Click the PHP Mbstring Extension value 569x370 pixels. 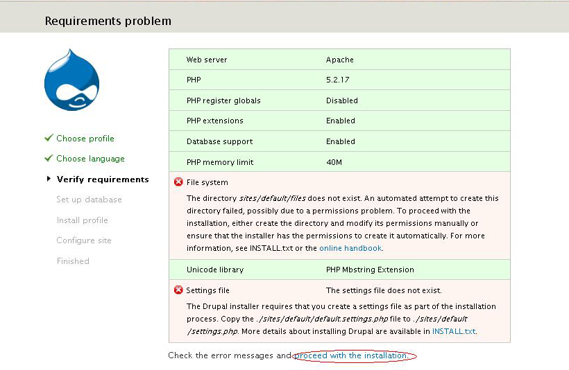[x=370, y=270]
